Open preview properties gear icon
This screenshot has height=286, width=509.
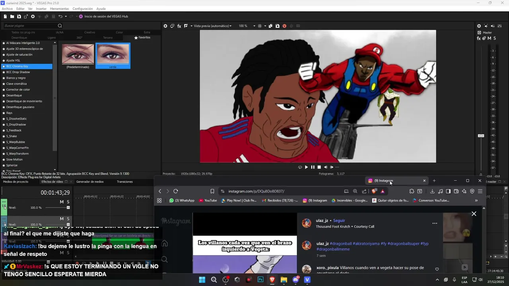pos(165,26)
